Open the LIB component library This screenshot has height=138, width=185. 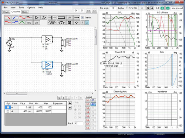[x=70, y=18]
